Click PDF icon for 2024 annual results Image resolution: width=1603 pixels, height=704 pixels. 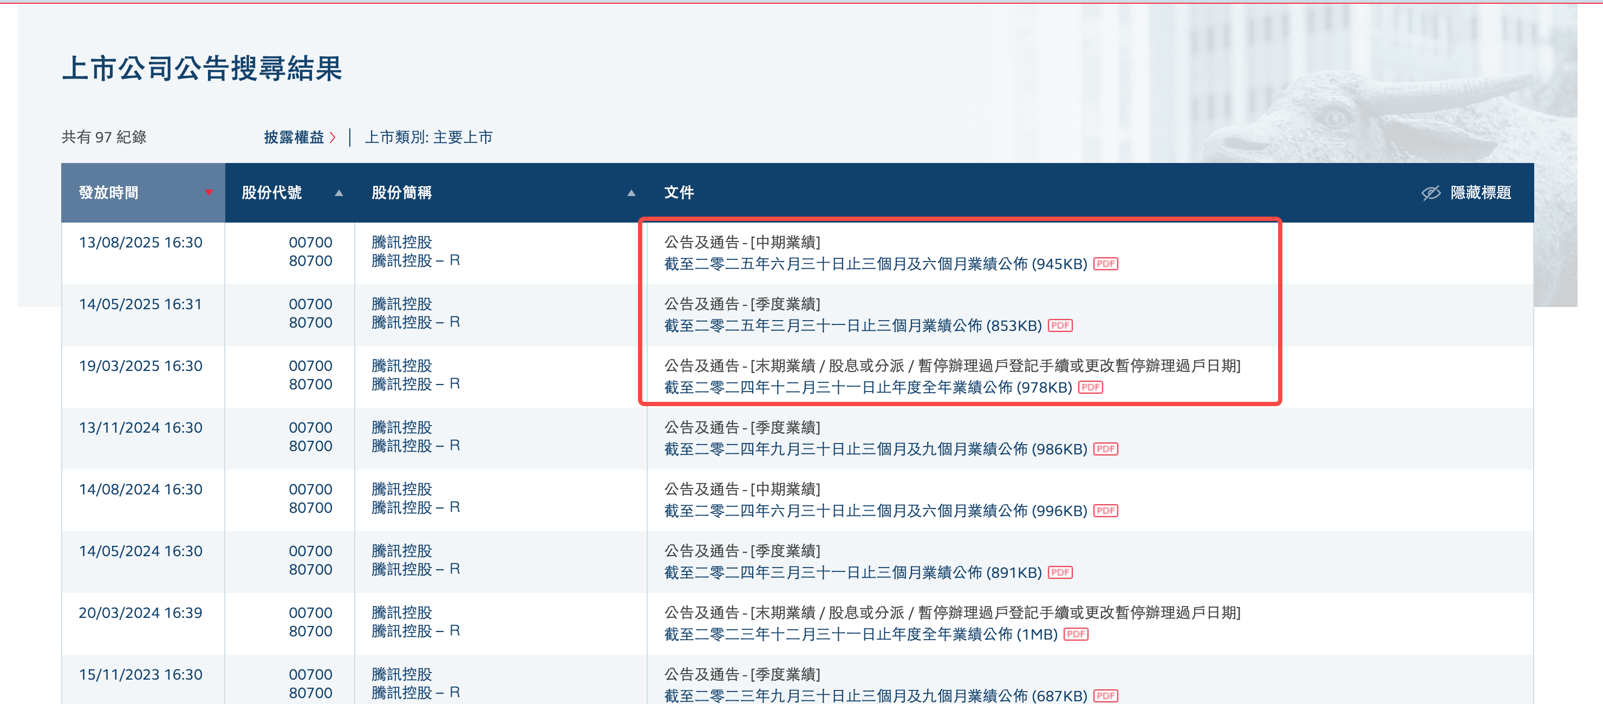tap(1090, 387)
